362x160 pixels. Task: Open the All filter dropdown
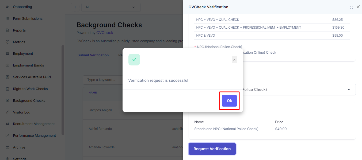(x=111, y=7)
